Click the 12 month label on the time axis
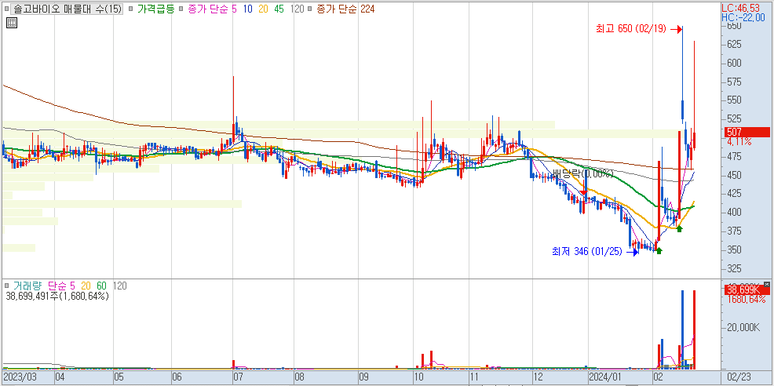This screenshot has height=386, width=774. click(x=537, y=377)
